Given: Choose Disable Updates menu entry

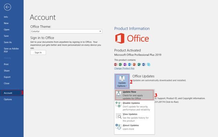Looking at the screenshot, I should click(134, 106).
